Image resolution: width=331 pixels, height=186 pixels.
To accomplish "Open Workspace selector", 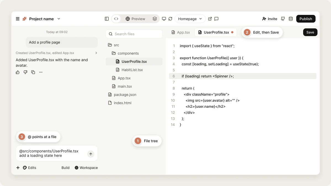I will 86,168.
